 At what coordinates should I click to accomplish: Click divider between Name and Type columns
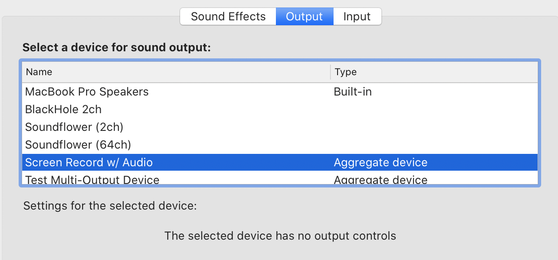pos(330,72)
